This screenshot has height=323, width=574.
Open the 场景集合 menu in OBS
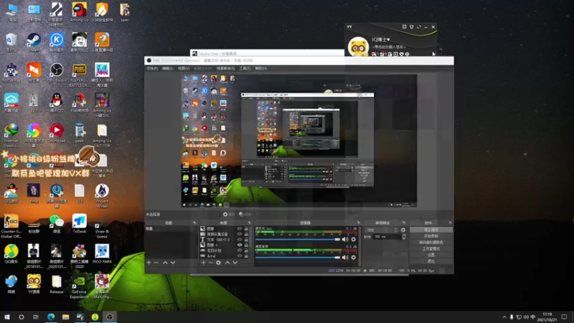225,68
